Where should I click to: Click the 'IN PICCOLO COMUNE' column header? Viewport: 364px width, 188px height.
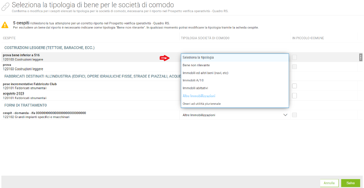pos(308,38)
